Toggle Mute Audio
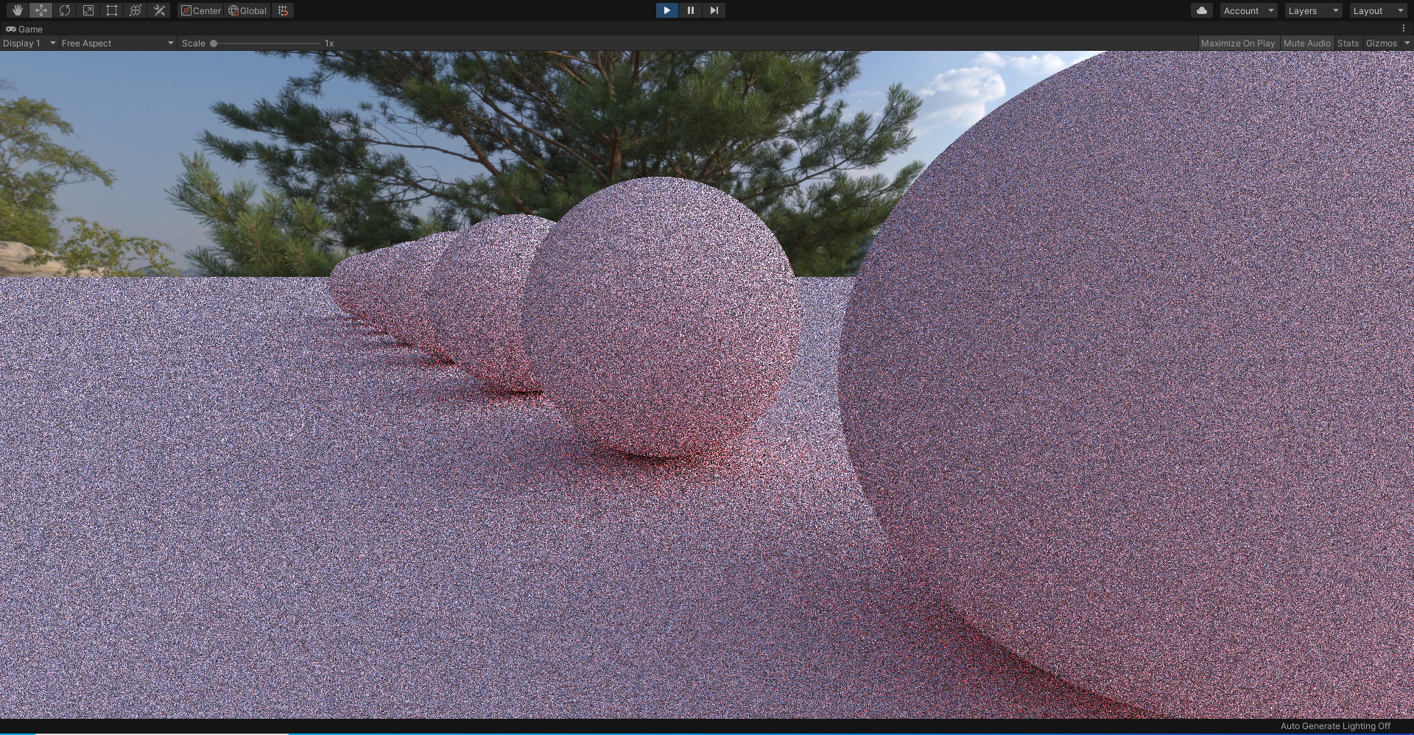 pyautogui.click(x=1307, y=43)
